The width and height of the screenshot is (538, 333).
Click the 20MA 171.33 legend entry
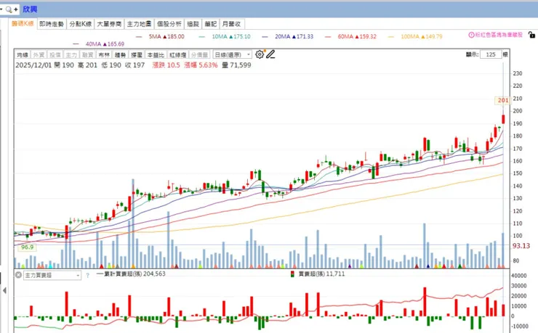coord(288,36)
